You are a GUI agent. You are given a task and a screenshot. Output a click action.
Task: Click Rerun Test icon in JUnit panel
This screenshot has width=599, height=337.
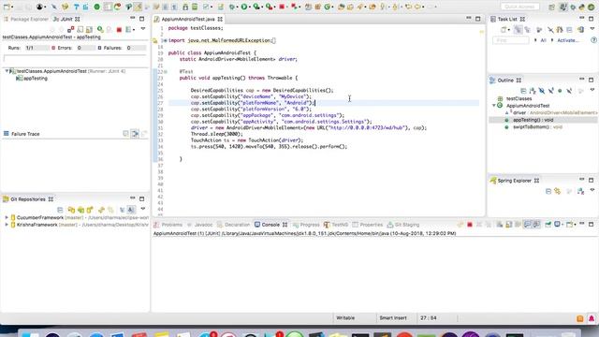(x=100, y=29)
